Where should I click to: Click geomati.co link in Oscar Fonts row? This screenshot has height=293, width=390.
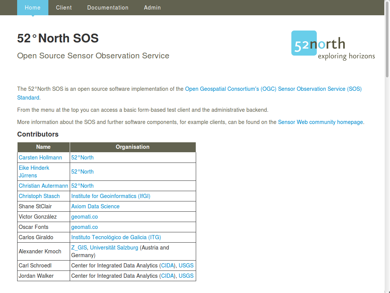coord(85,227)
